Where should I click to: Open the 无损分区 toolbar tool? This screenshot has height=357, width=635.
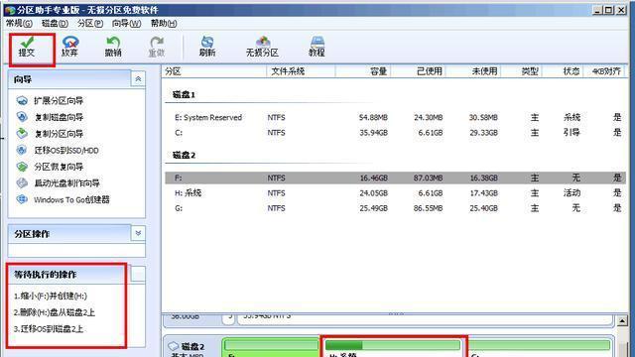click(x=262, y=47)
